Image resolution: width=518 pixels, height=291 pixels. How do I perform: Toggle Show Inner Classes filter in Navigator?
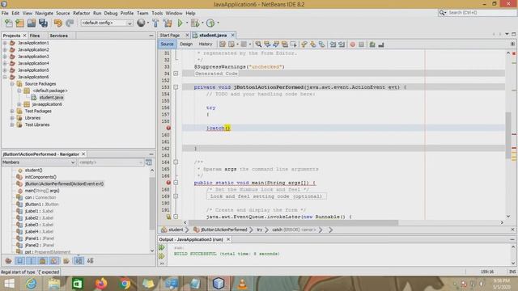tap(54, 260)
